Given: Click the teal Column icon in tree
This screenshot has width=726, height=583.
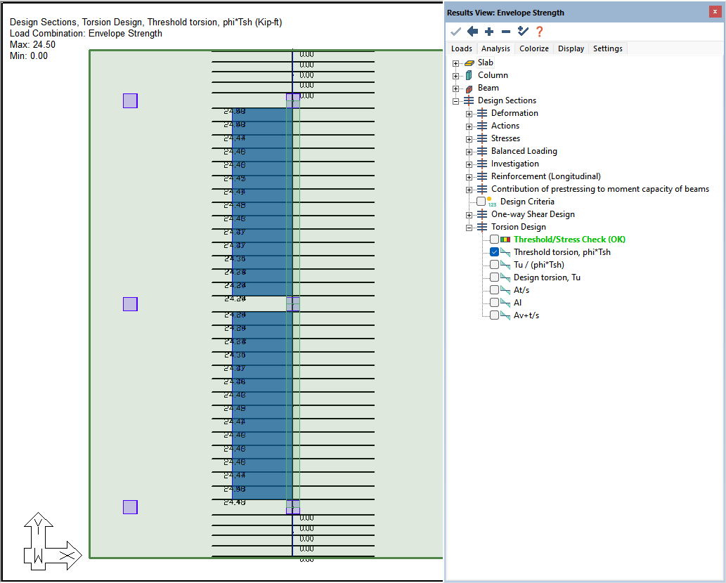Looking at the screenshot, I should pos(469,75).
